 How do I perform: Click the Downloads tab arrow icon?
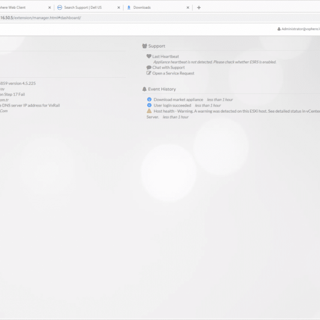129,8
